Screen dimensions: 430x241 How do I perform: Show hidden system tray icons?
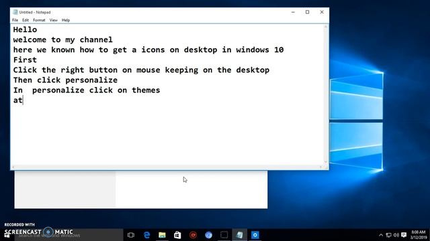(381, 235)
